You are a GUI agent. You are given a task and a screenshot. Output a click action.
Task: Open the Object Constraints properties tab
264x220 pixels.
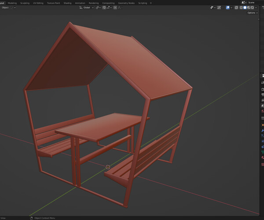(x=263, y=147)
